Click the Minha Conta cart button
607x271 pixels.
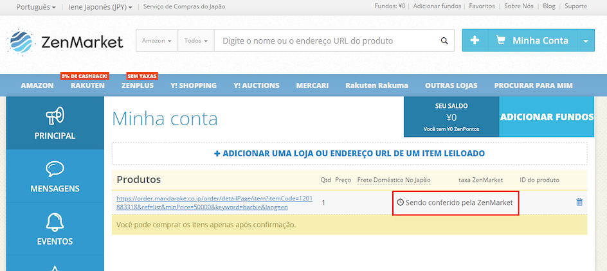point(532,40)
